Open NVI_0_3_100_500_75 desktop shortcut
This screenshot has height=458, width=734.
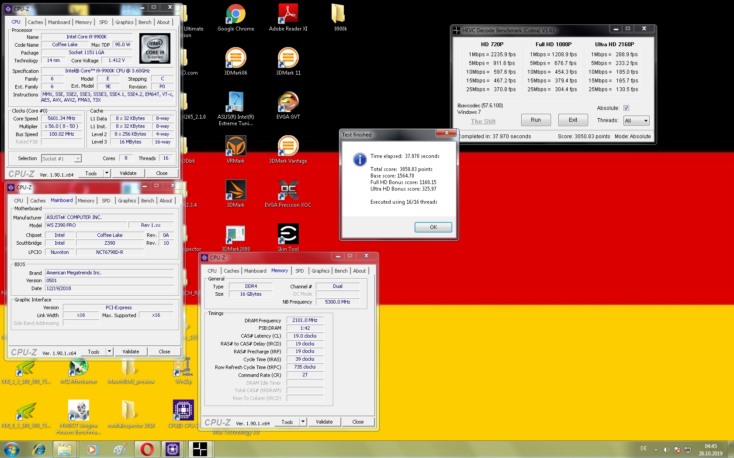tap(26, 414)
